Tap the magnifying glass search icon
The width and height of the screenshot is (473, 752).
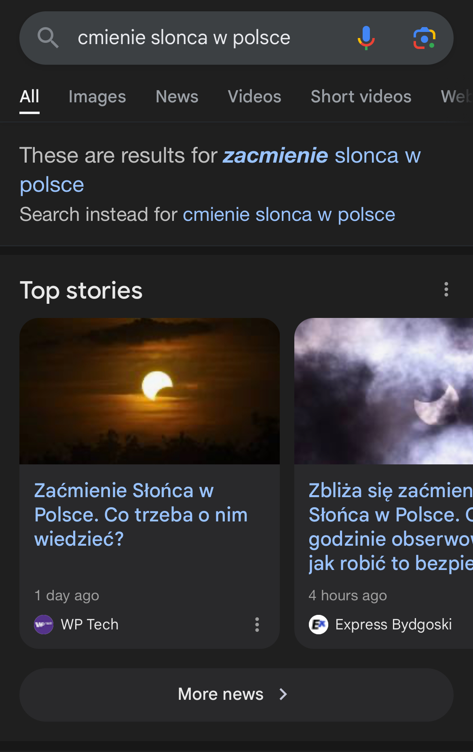(x=48, y=38)
